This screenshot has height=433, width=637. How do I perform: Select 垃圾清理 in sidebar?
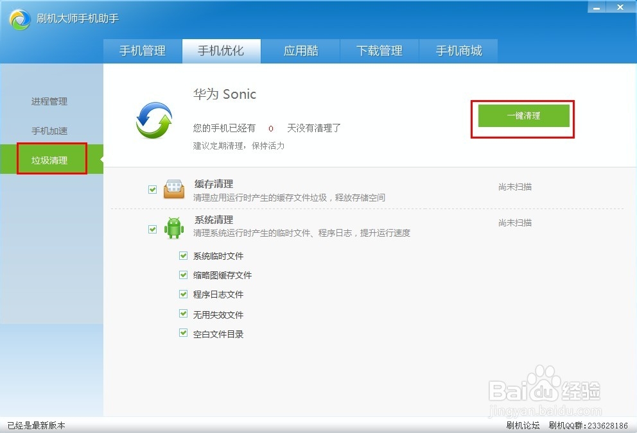pos(51,160)
